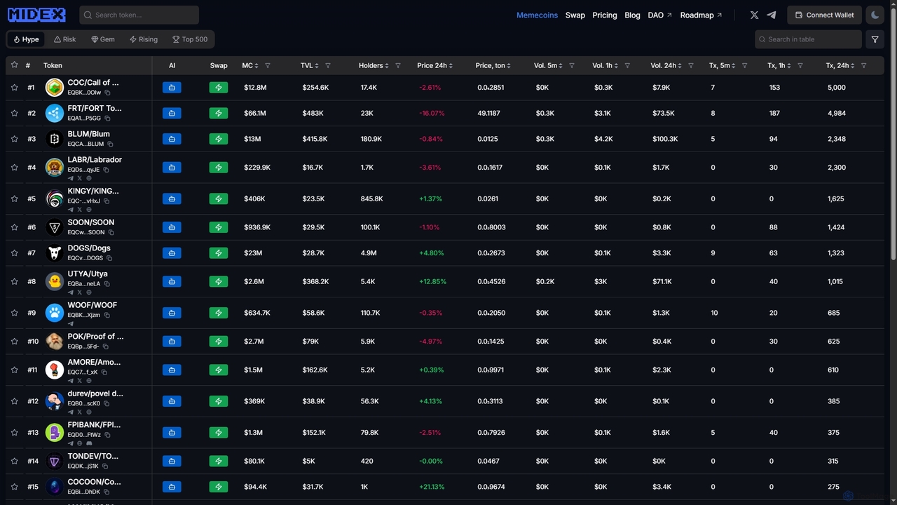Select the Risk tab
The height and width of the screenshot is (505, 897).
coord(64,39)
